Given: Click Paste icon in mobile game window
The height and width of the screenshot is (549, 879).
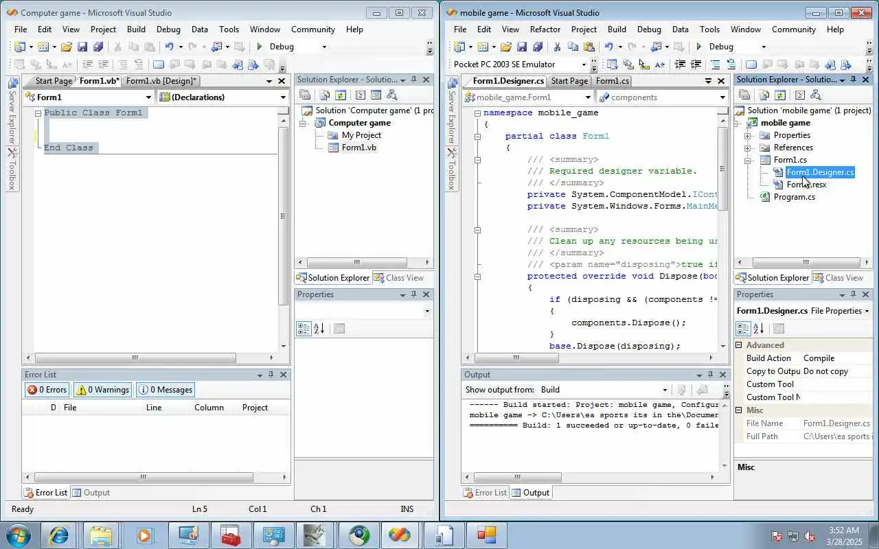Looking at the screenshot, I should tap(589, 47).
